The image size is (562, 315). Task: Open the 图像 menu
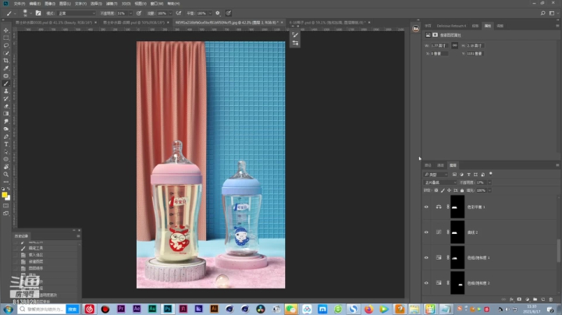pos(50,4)
